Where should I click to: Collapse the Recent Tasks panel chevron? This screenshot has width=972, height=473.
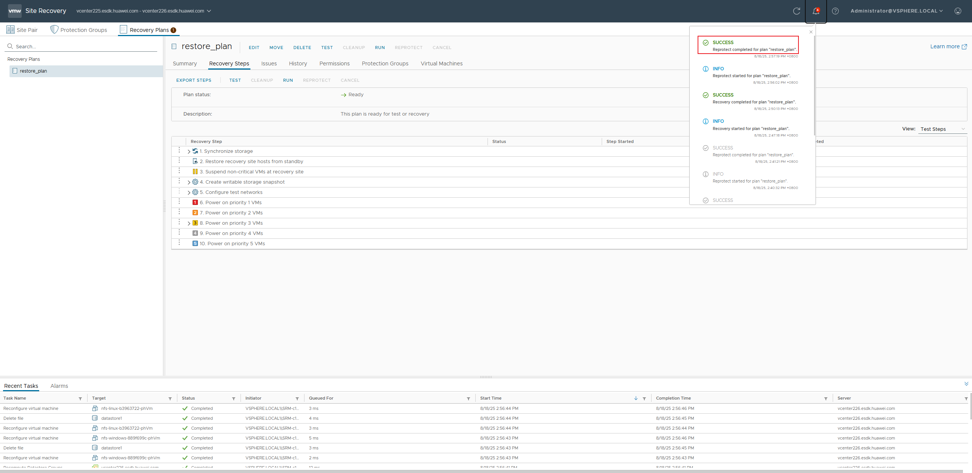pos(966,384)
